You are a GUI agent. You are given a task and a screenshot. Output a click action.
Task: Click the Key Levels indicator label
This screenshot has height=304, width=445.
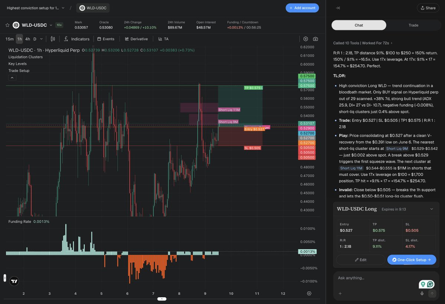click(x=17, y=64)
